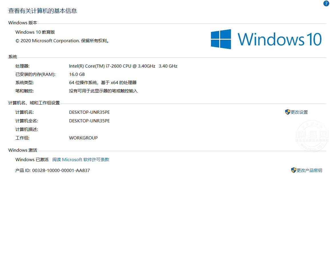Click the 系统类型 label
330x272 pixels.
pos(25,83)
